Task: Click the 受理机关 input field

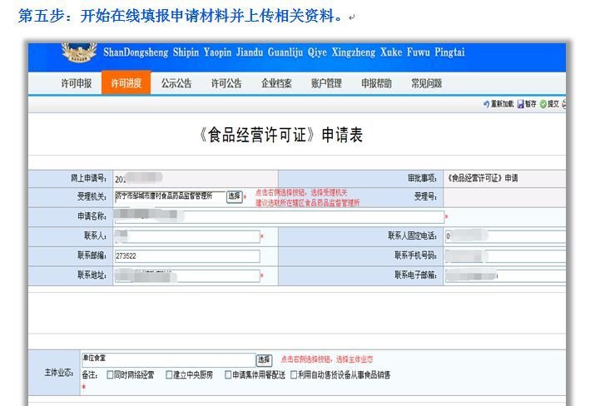Action: pos(170,196)
